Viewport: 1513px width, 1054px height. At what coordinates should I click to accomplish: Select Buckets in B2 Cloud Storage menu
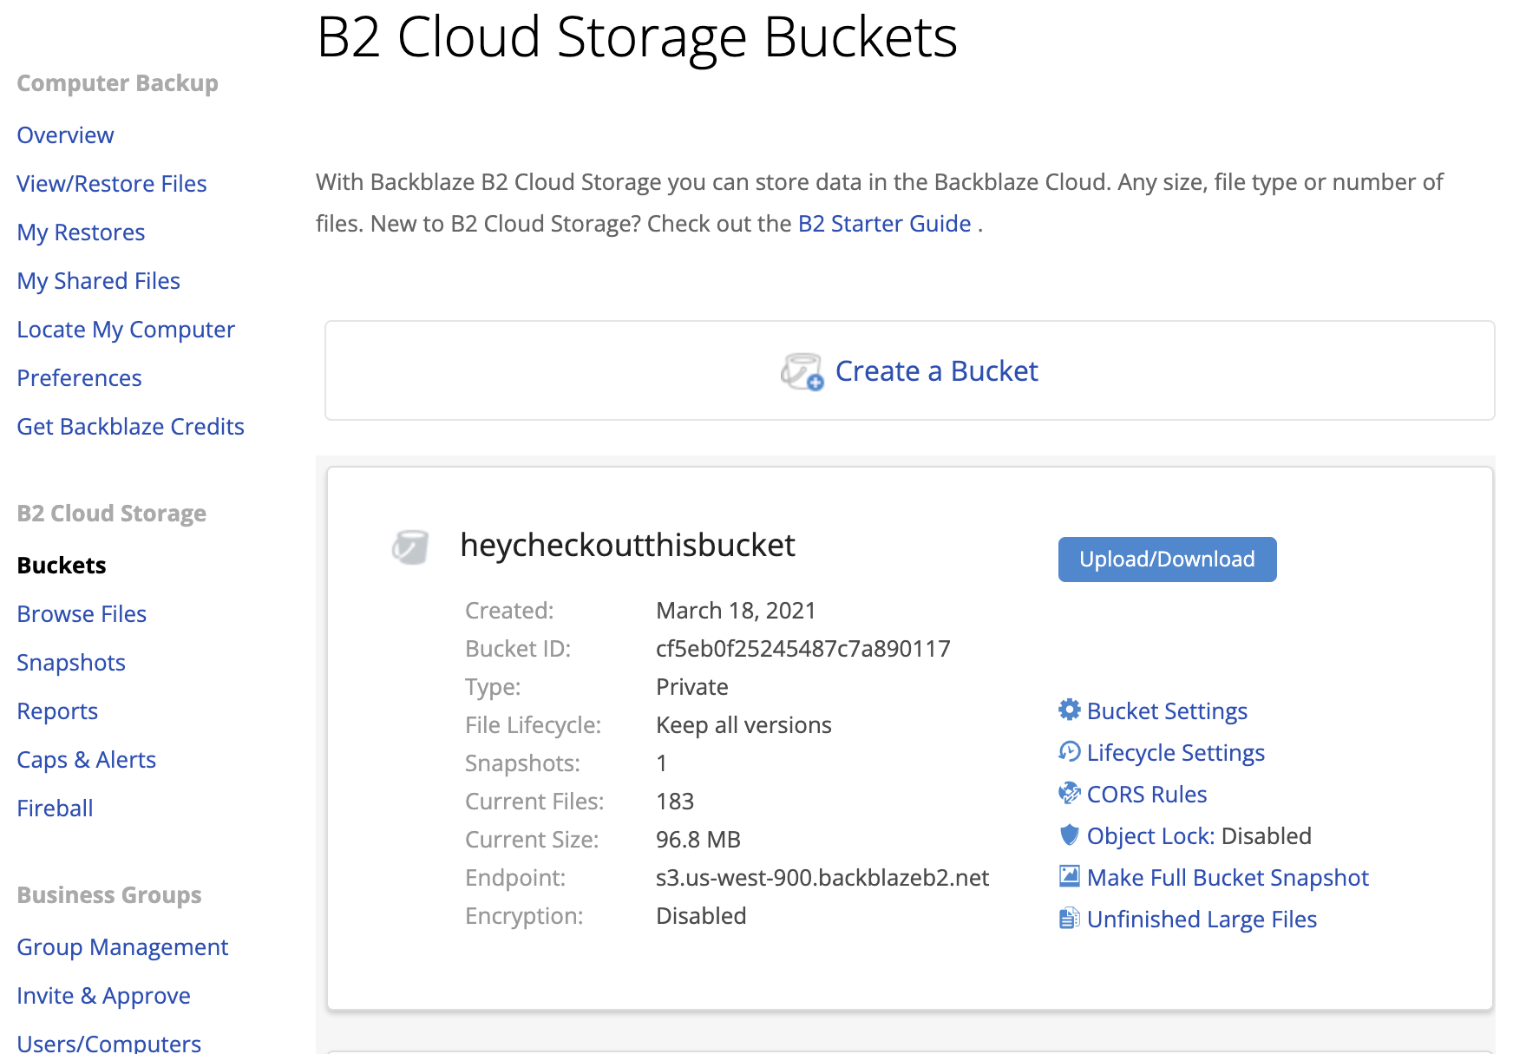[62, 566]
